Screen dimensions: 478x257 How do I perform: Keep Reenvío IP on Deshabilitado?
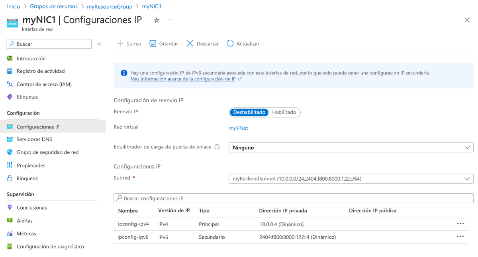(249, 112)
